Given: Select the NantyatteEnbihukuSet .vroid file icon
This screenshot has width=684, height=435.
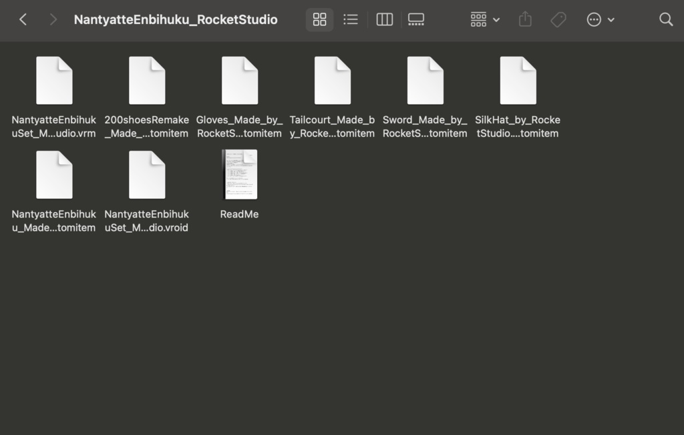Looking at the screenshot, I should tap(147, 175).
